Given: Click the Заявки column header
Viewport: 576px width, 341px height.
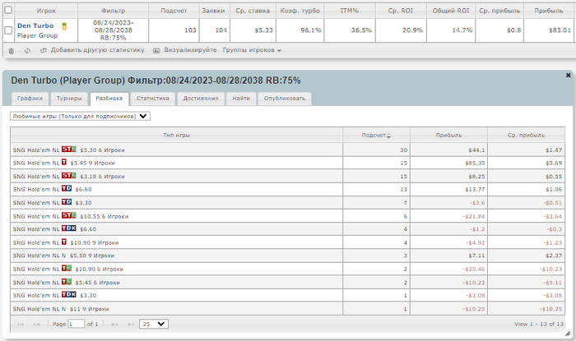Looking at the screenshot, I should tap(213, 11).
